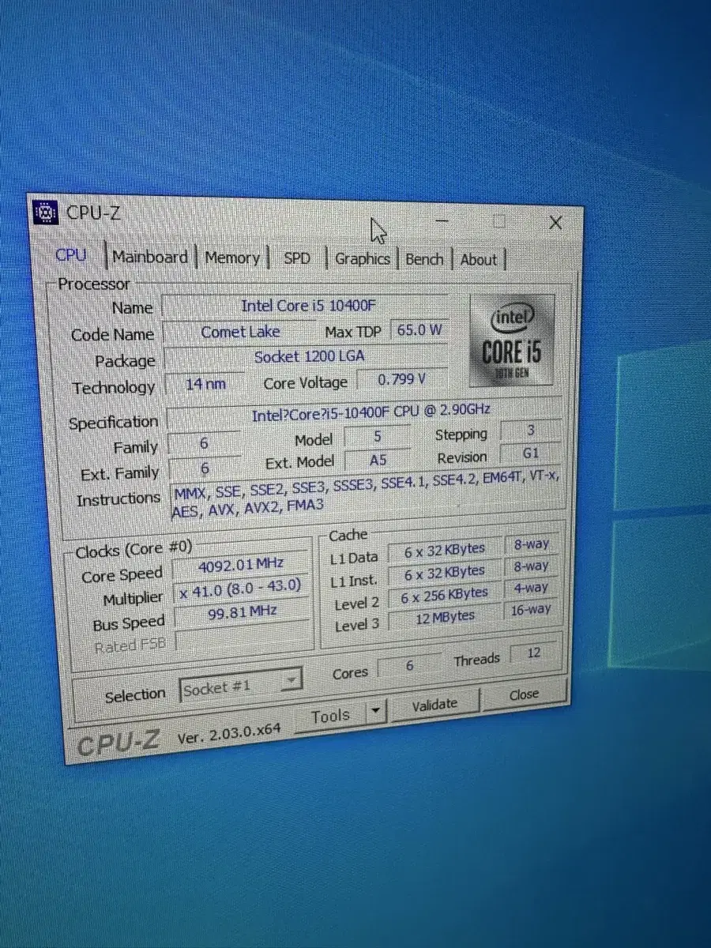The image size is (711, 948).
Task: Click the Level 3 cache value 12 MBytes
Action: (444, 617)
